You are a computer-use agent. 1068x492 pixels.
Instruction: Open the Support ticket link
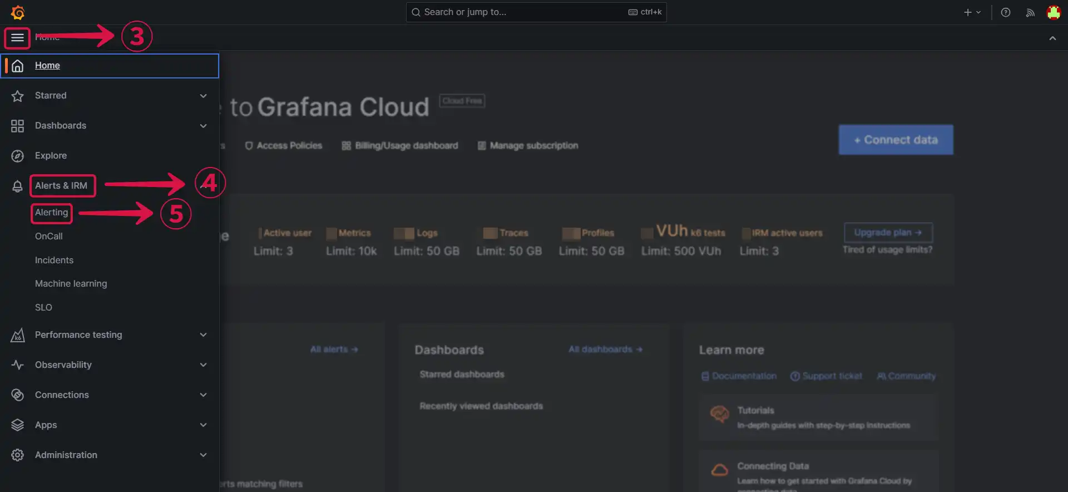tap(826, 376)
